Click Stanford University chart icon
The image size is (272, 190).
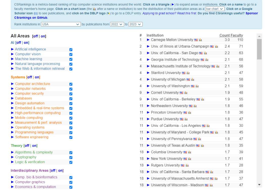188,73
